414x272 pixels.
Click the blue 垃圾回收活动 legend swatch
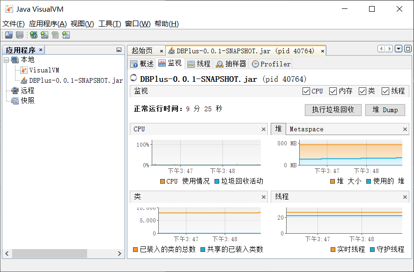217,181
